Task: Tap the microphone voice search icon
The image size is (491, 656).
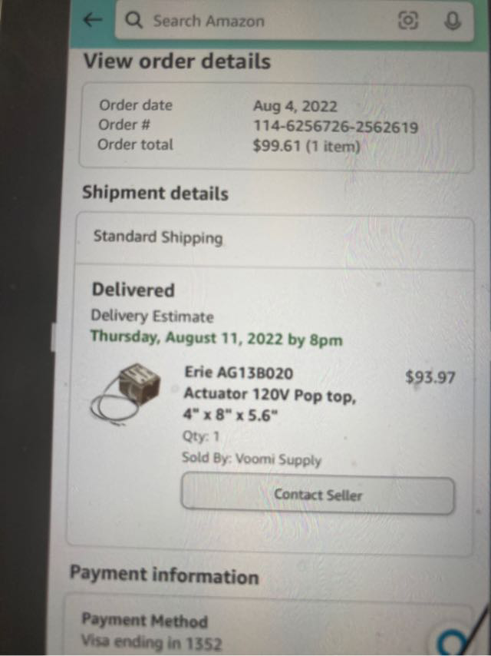Action: tap(452, 21)
